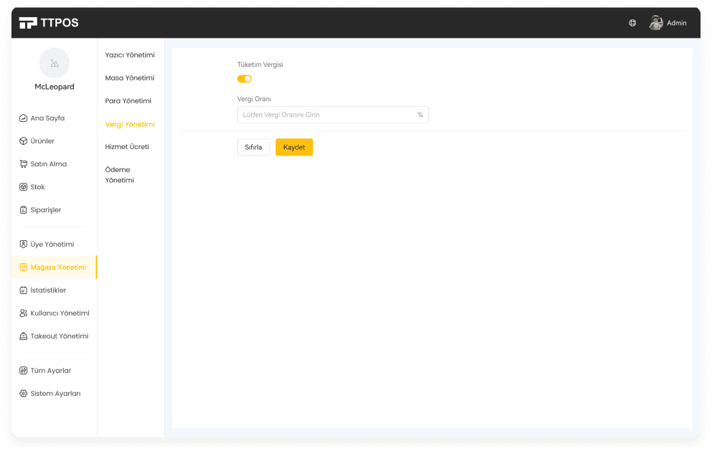
Task: Click the percent sign in tax field
Action: pyautogui.click(x=420, y=115)
